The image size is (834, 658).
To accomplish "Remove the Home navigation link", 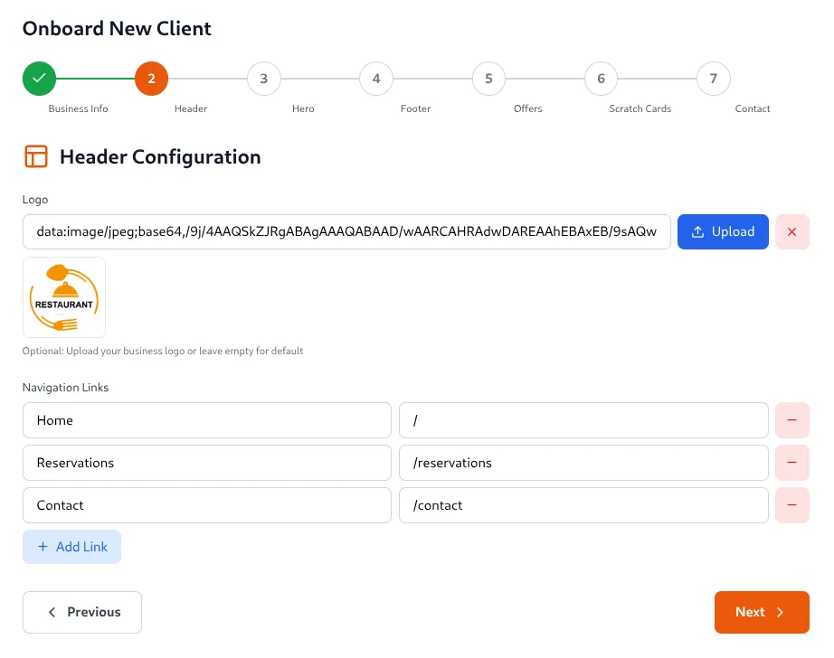I will coord(791,420).
